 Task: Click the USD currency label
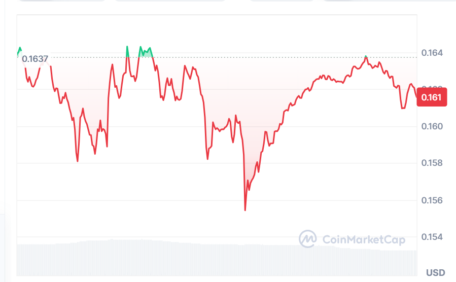click(436, 272)
